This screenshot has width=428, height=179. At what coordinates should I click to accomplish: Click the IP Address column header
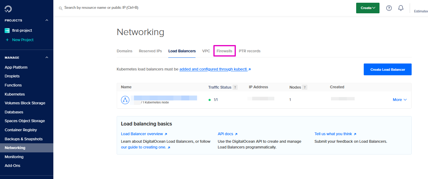point(259,87)
